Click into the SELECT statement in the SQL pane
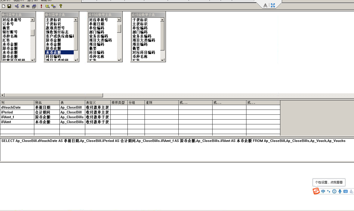The image size is (354, 211). click(x=173, y=141)
